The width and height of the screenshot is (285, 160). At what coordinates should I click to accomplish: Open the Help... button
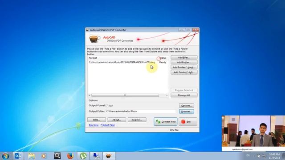(97, 120)
